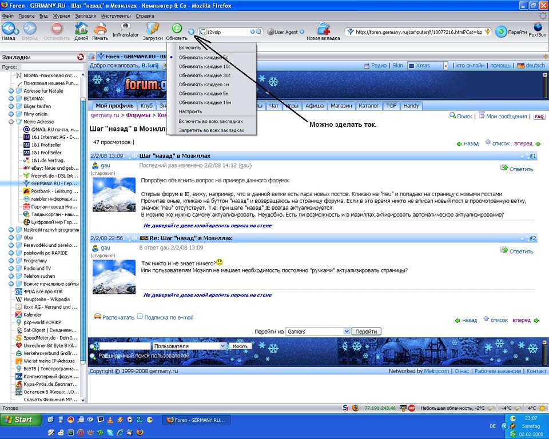549x439 pixels.
Task: Check the 'Подписка по e-mail' checkbox
Action: [140, 316]
